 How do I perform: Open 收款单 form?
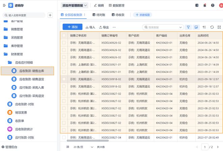(20, 121)
